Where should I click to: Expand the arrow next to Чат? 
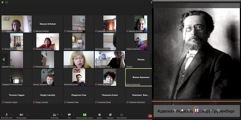point(74,115)
